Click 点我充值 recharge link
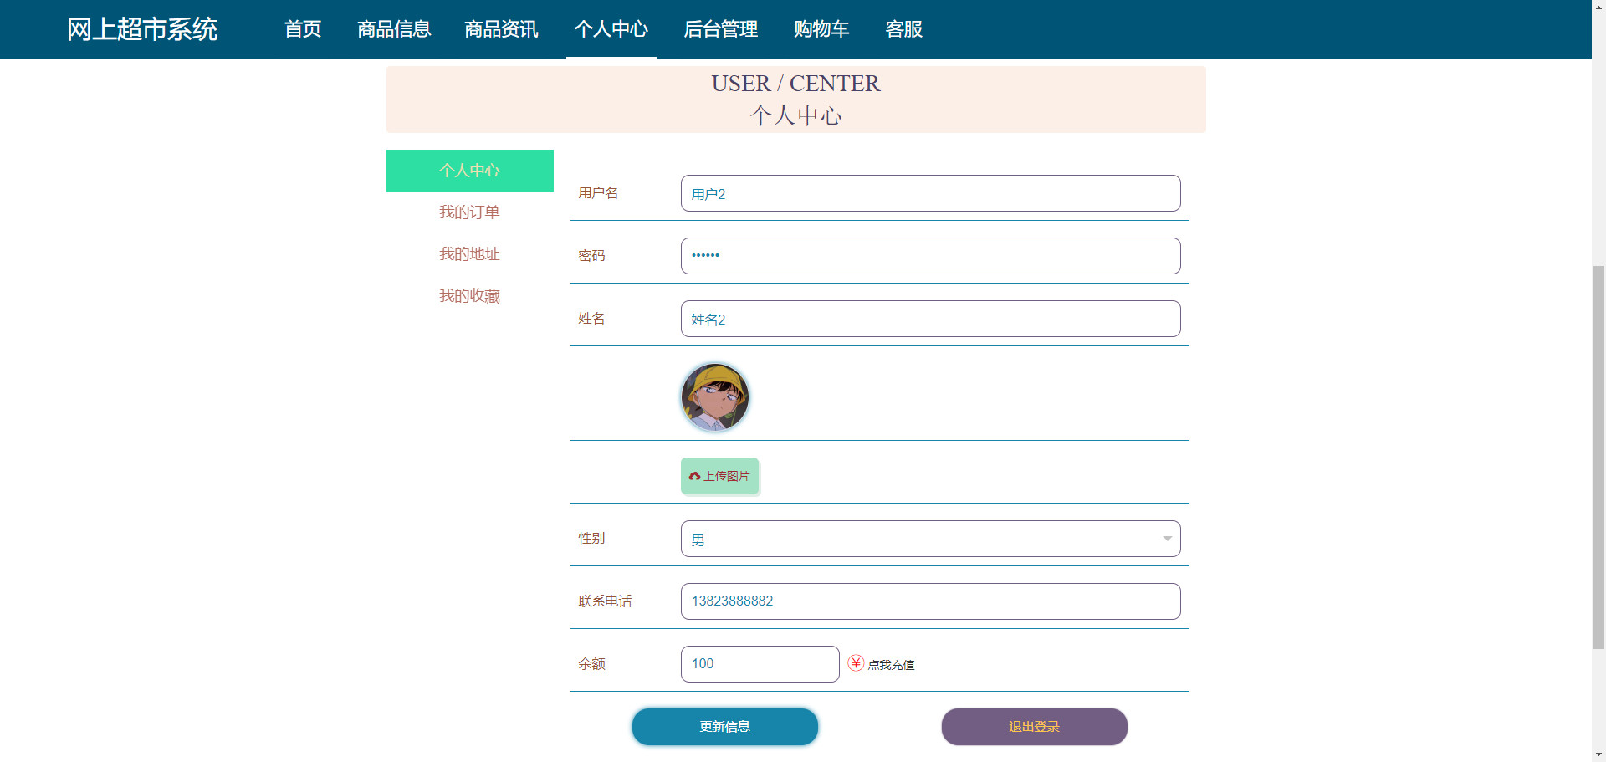The image size is (1606, 762). pyautogui.click(x=891, y=665)
